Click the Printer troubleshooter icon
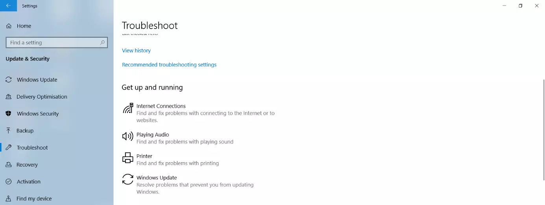Screen dimensions: 545x205 coord(128,158)
